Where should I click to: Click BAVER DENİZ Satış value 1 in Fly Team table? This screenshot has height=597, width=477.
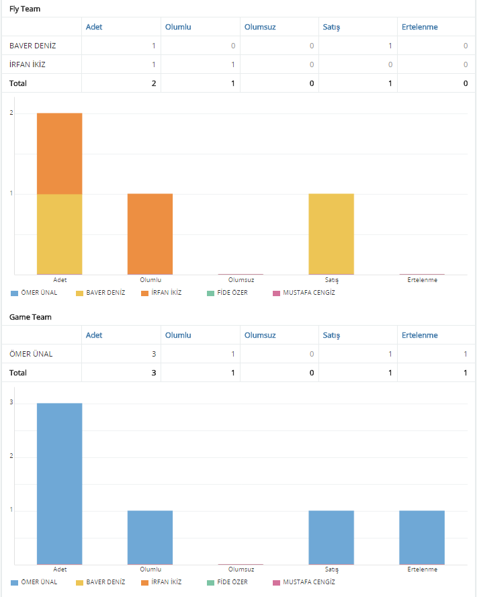(x=390, y=46)
